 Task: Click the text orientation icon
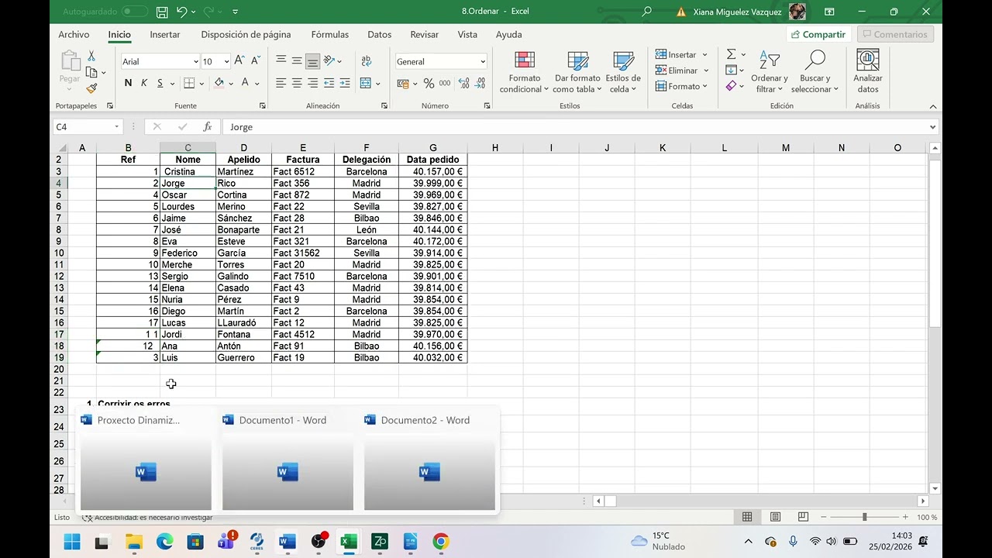[x=330, y=60]
